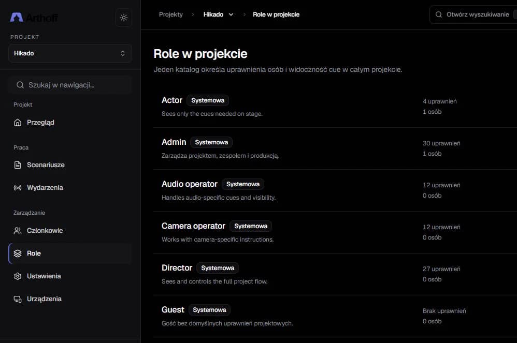The image size is (517, 343).
Task: Click the search icon in the top bar
Action: [439, 14]
